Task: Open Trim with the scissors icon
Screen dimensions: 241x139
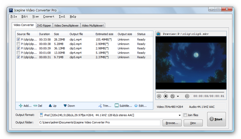Action: tap(100, 105)
